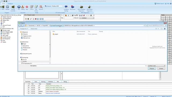
Task: Select the project folder in file list
Action: [56, 34]
